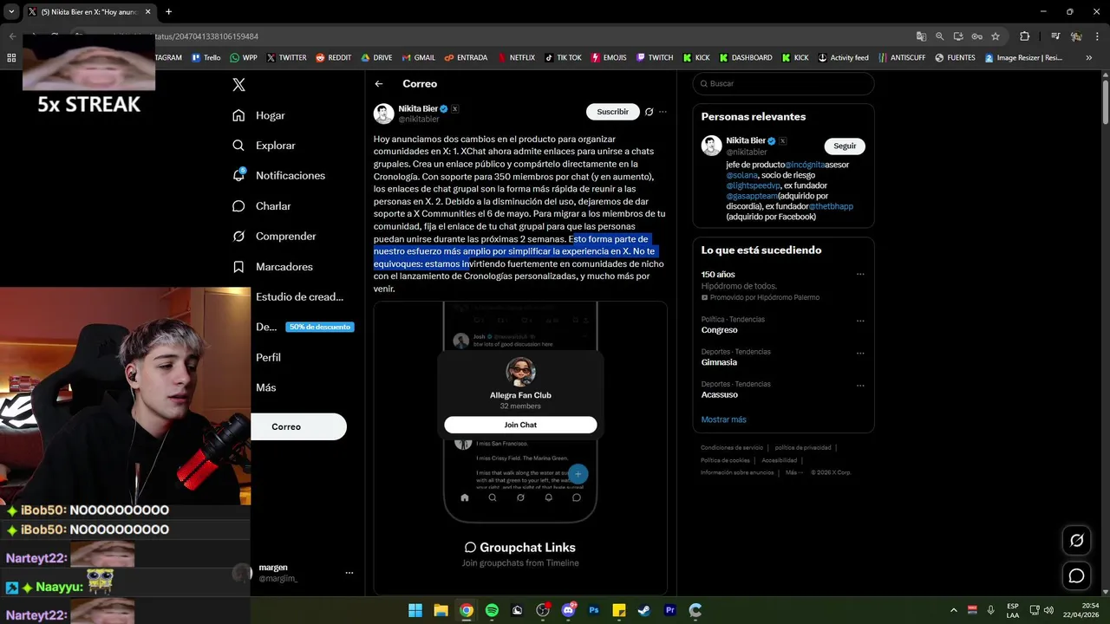Follow Nikita Bier with Seguir button
The width and height of the screenshot is (1110, 624).
[x=845, y=146]
